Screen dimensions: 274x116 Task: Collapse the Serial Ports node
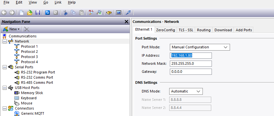(x=5, y=67)
